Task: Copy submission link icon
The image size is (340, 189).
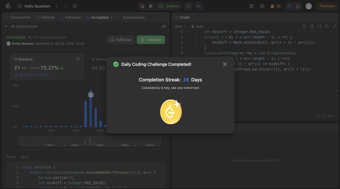Action: (164, 26)
